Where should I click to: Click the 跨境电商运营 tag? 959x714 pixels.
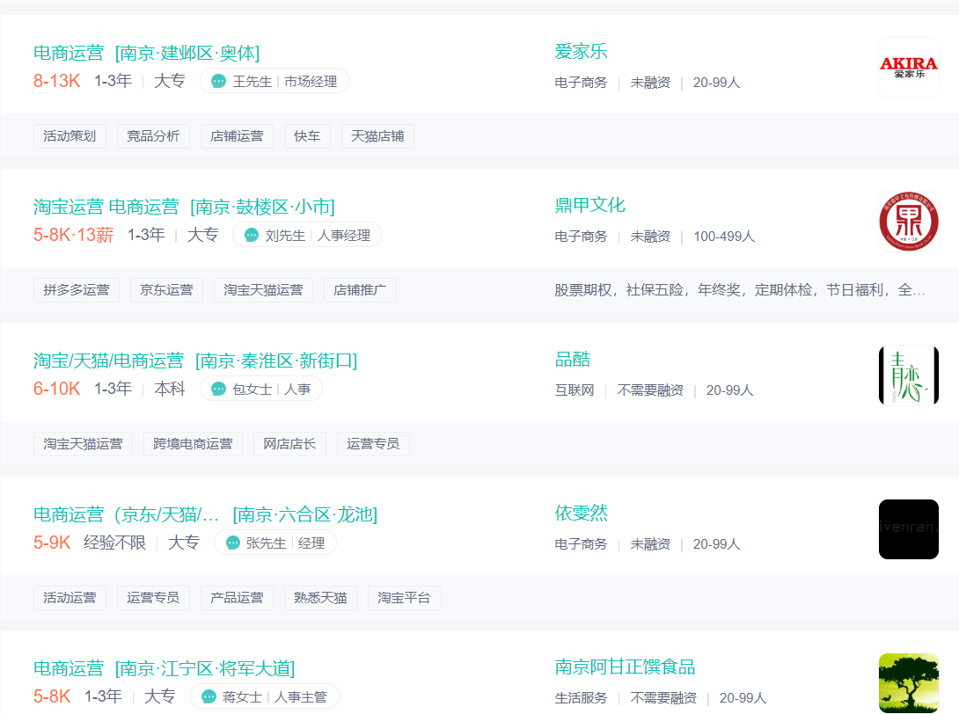[x=193, y=444]
